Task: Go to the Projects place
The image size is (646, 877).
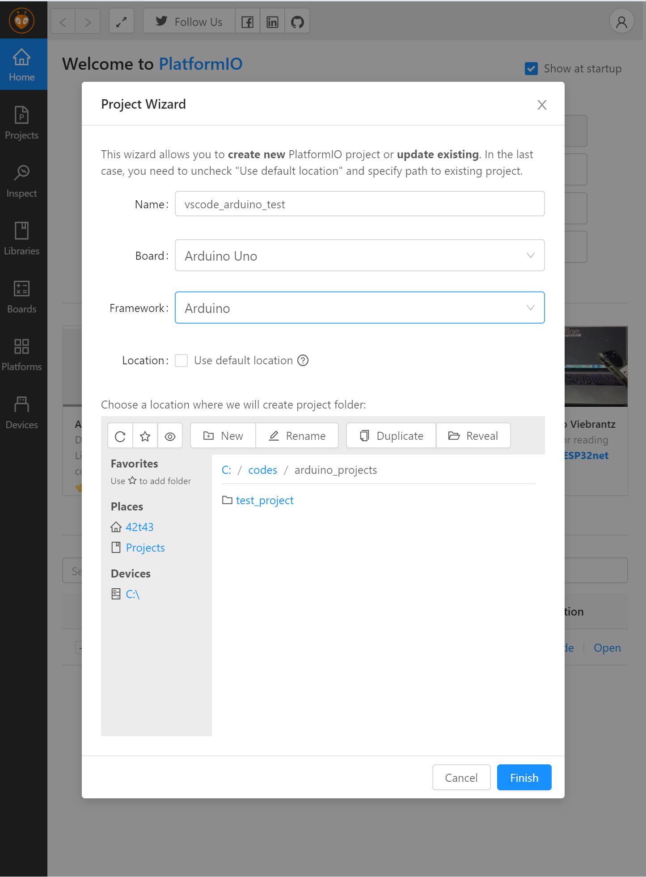Action: (145, 548)
